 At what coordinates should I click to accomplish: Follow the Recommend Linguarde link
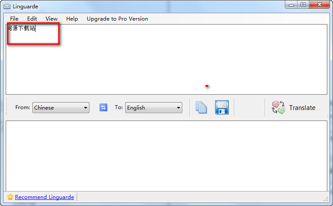pos(44,197)
